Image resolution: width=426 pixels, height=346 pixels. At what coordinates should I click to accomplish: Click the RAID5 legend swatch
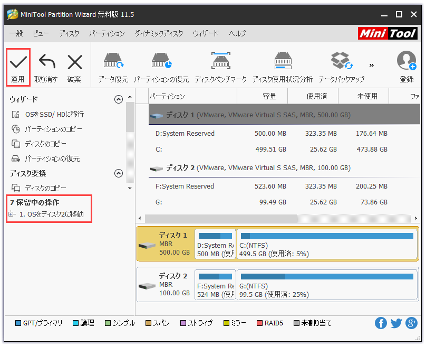259,323
